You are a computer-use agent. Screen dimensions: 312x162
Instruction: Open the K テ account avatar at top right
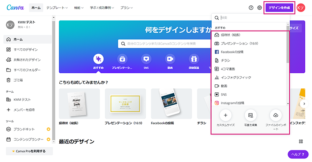point(301,8)
